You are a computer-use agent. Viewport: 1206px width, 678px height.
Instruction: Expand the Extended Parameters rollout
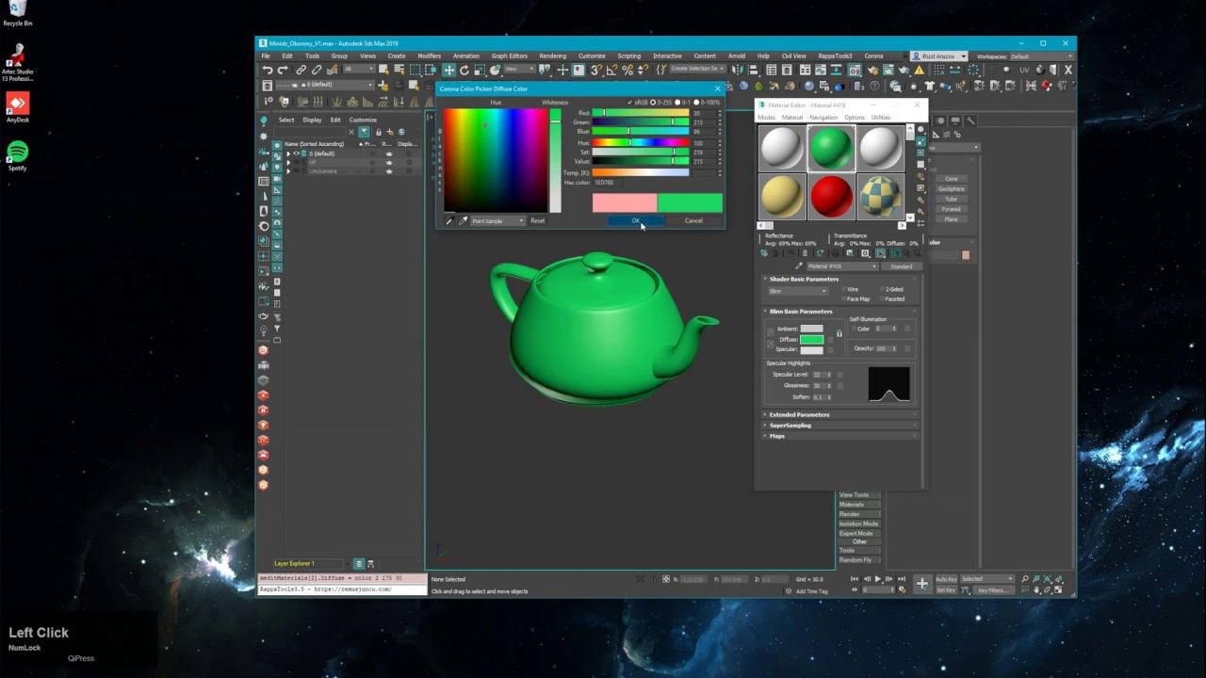tap(799, 414)
